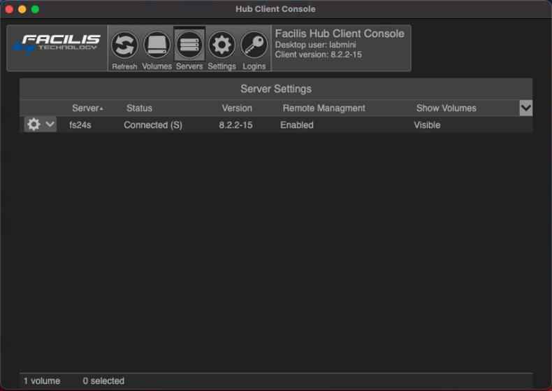Sort by the Server column header
Image resolution: width=552 pixels, height=391 pixels.
tap(87, 108)
